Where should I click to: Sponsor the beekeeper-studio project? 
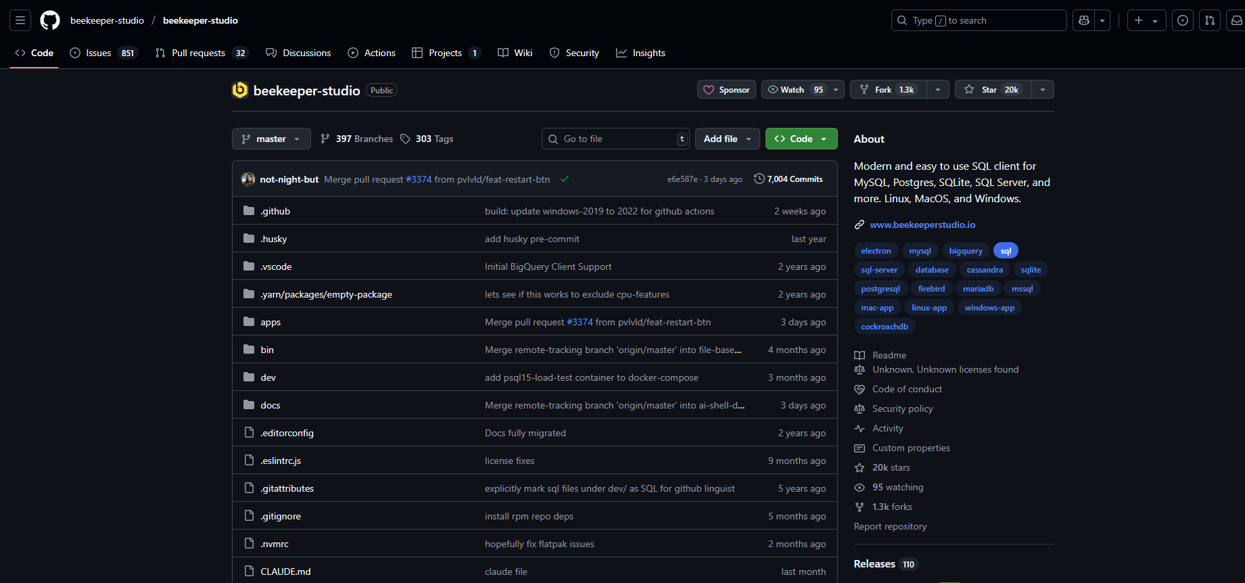(x=726, y=89)
